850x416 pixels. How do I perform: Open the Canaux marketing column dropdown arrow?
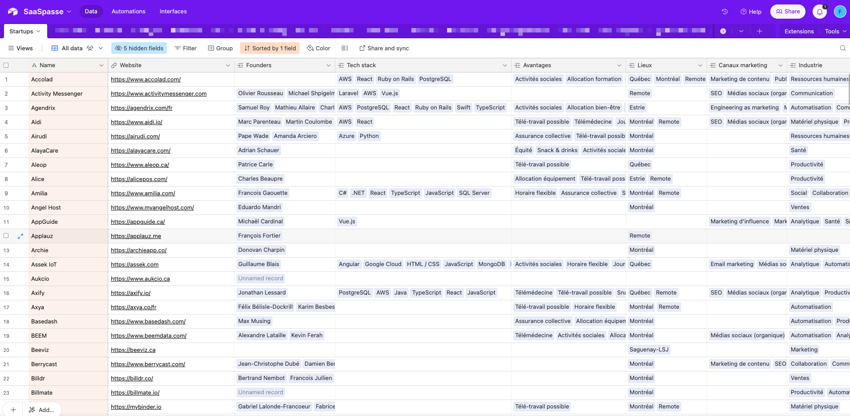tap(781, 65)
